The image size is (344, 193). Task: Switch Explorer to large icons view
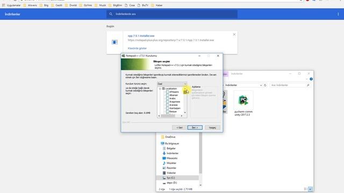tap(310, 189)
